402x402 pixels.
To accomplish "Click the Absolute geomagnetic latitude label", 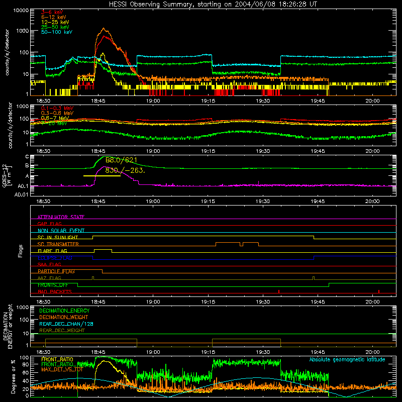I will click(x=347, y=360).
